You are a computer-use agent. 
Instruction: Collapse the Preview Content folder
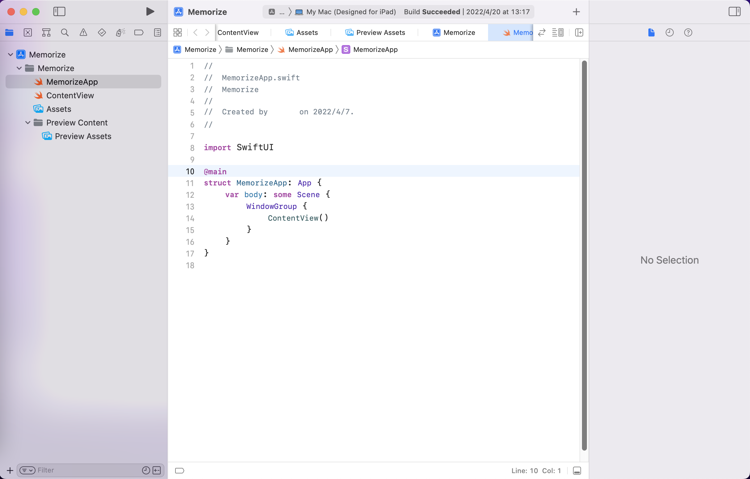tap(28, 122)
